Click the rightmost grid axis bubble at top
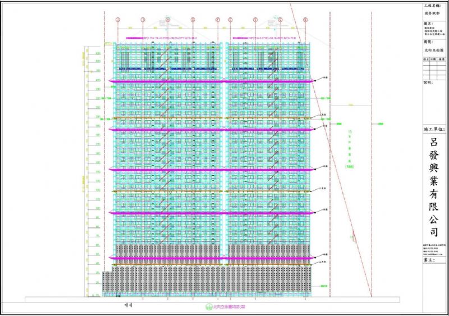The width and height of the screenshot is (449, 316). (305, 19)
